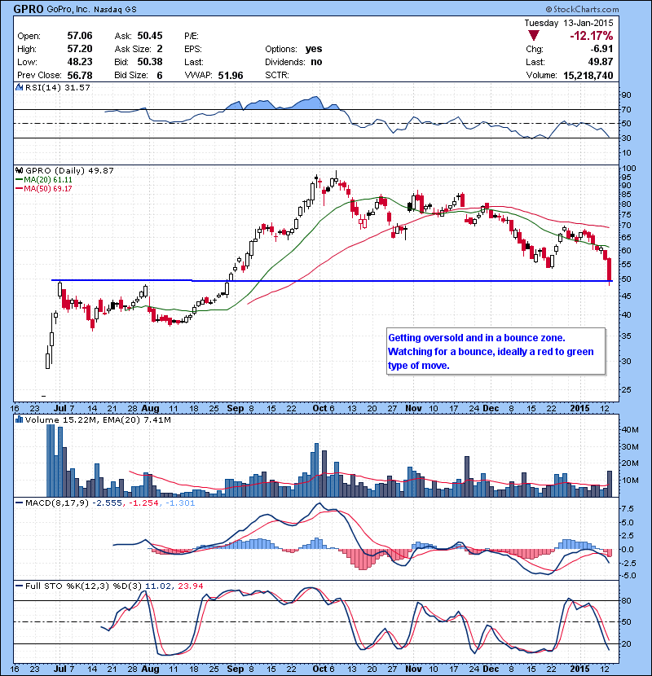Click the 2015 label on bottom date axis
The width and height of the screenshot is (652, 676).
[x=582, y=407]
